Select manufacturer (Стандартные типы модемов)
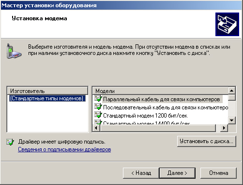 (x=47, y=98)
